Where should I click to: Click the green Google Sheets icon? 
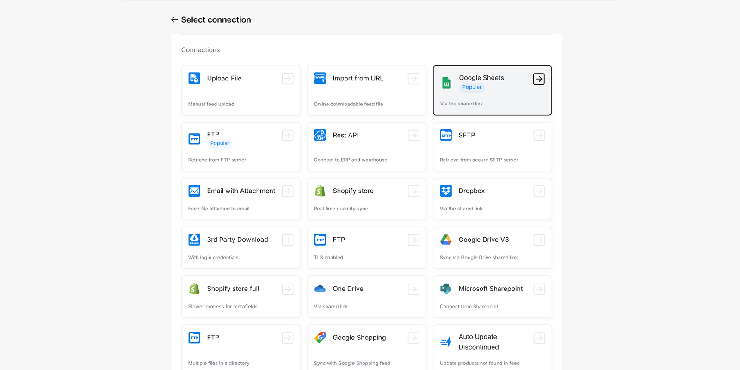tap(446, 83)
